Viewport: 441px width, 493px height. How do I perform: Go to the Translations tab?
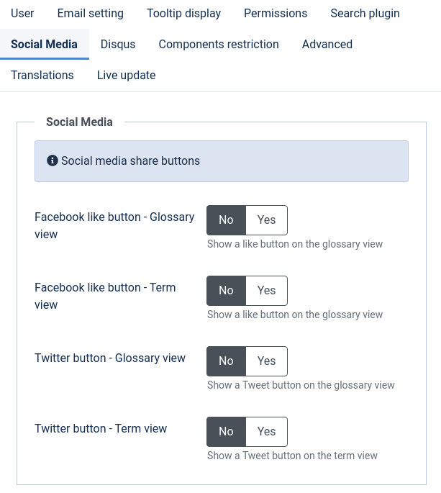(x=42, y=76)
